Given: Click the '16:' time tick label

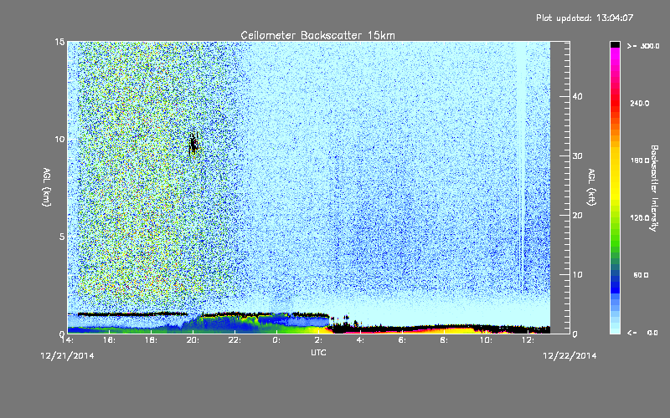Looking at the screenshot, I should [109, 340].
